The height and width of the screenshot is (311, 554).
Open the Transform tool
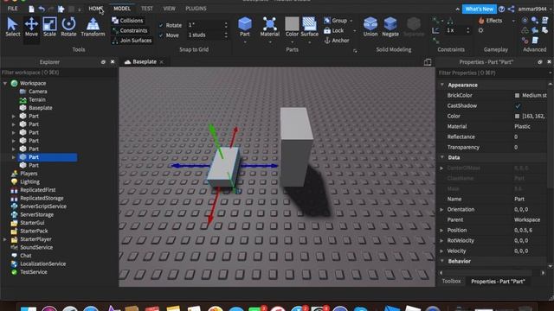click(93, 27)
